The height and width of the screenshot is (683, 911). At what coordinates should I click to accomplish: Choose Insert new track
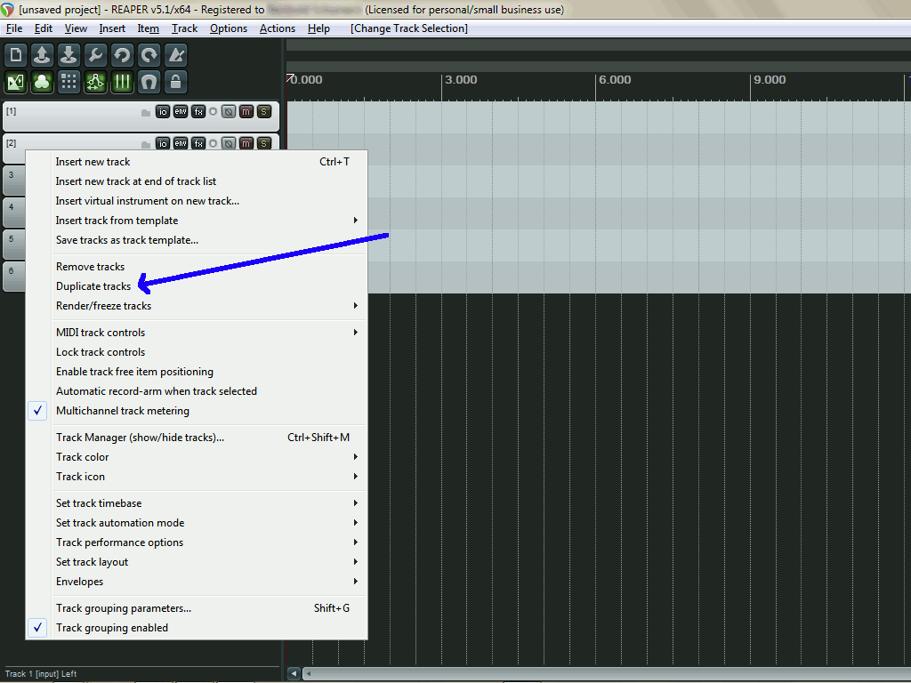click(x=197, y=162)
